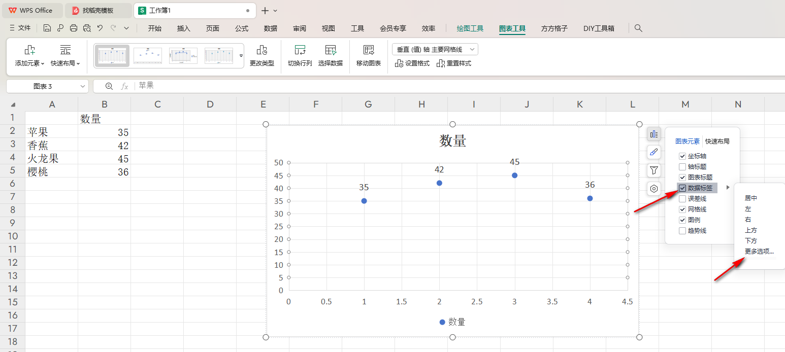The width and height of the screenshot is (785, 352).
Task: Expand the Name Box dropdown arrow
Action: coord(83,86)
